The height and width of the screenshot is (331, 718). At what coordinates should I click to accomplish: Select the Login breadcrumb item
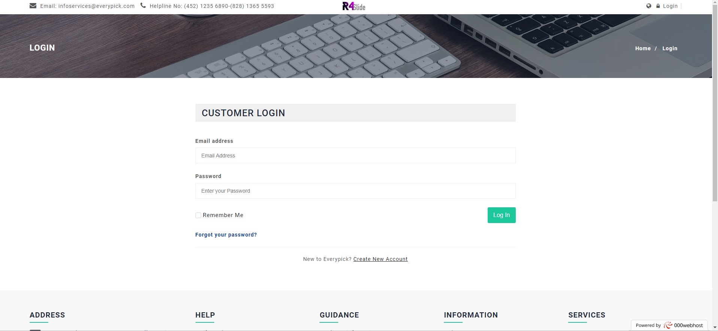click(670, 48)
